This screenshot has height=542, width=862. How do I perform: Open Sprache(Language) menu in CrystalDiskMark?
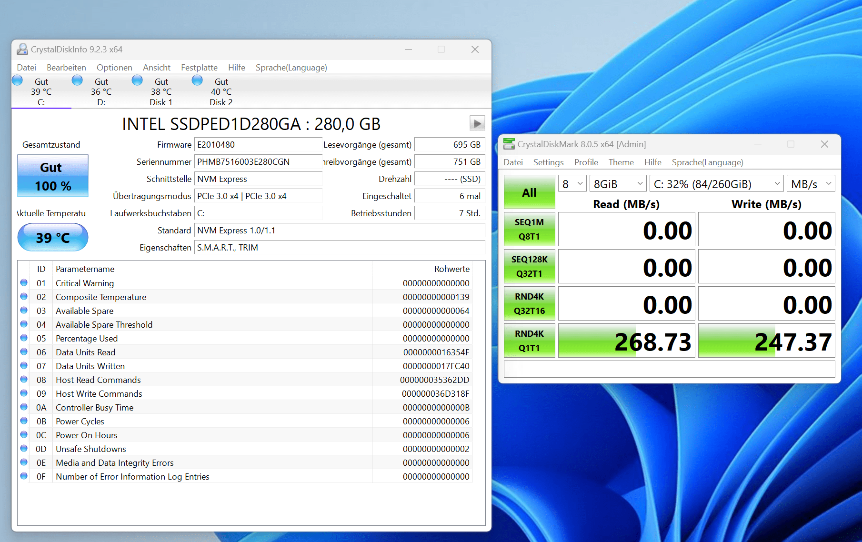point(707,162)
